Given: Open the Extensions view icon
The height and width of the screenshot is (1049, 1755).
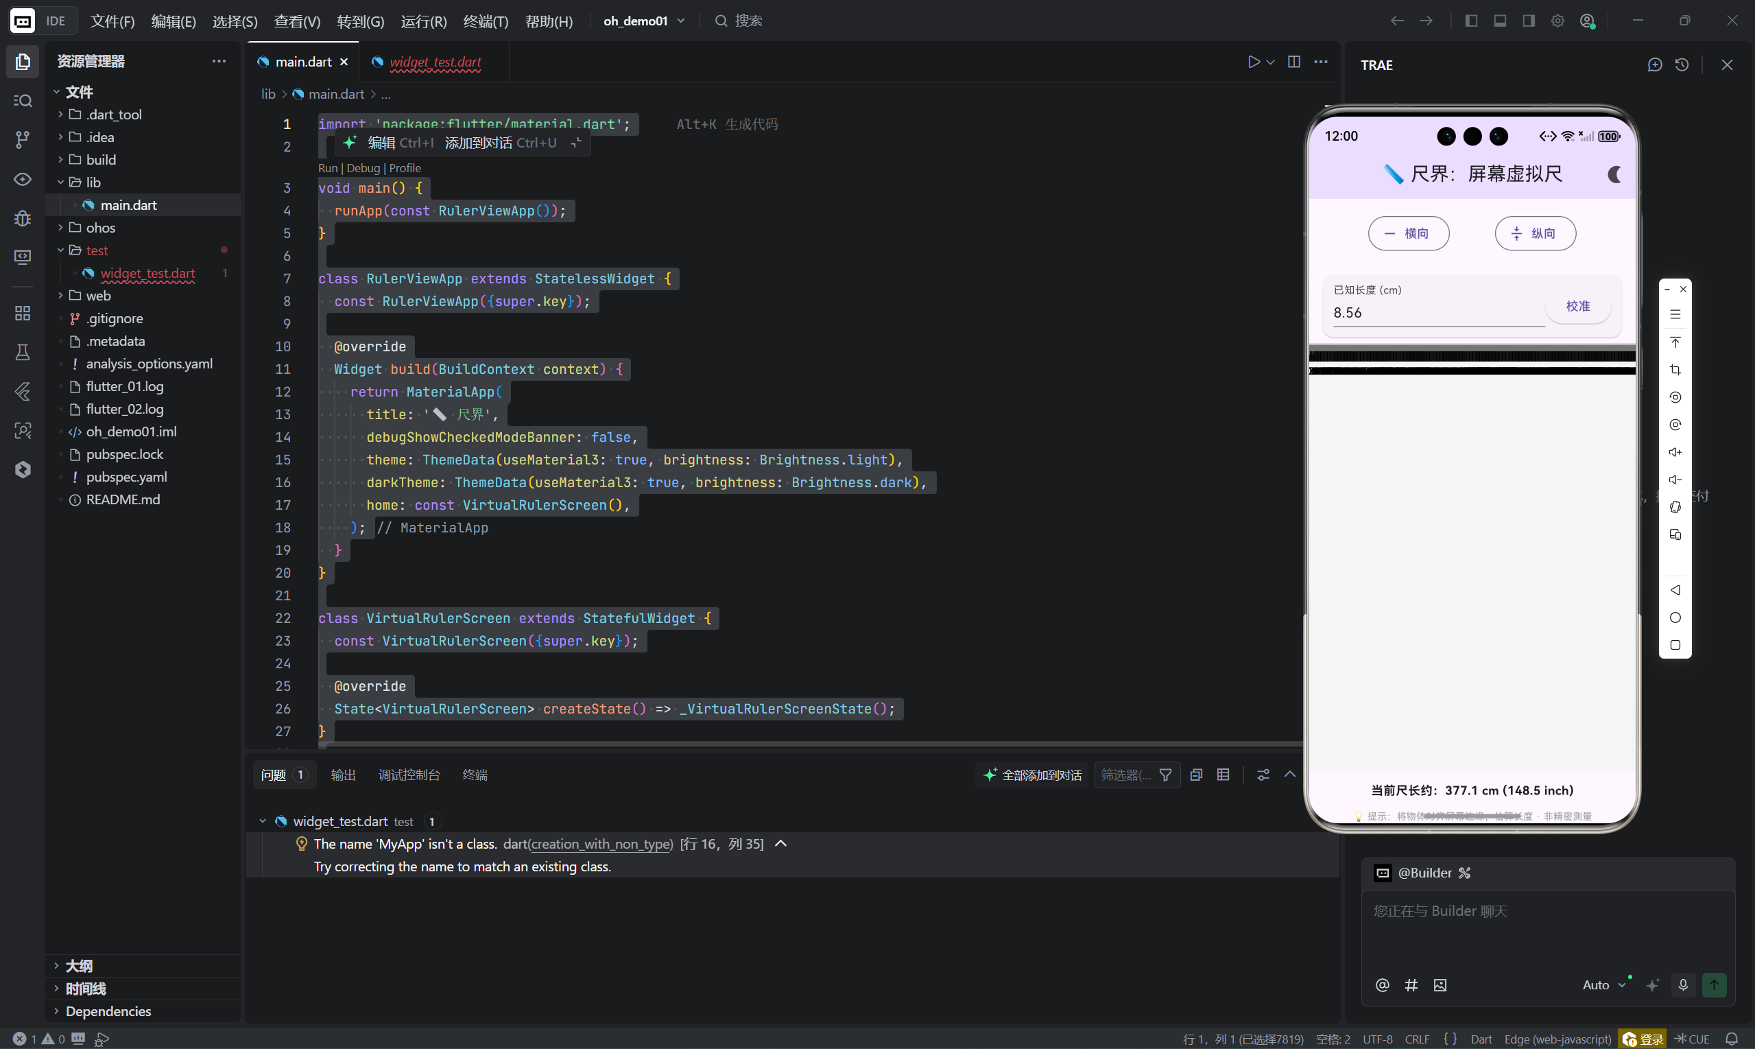Looking at the screenshot, I should click(x=23, y=313).
